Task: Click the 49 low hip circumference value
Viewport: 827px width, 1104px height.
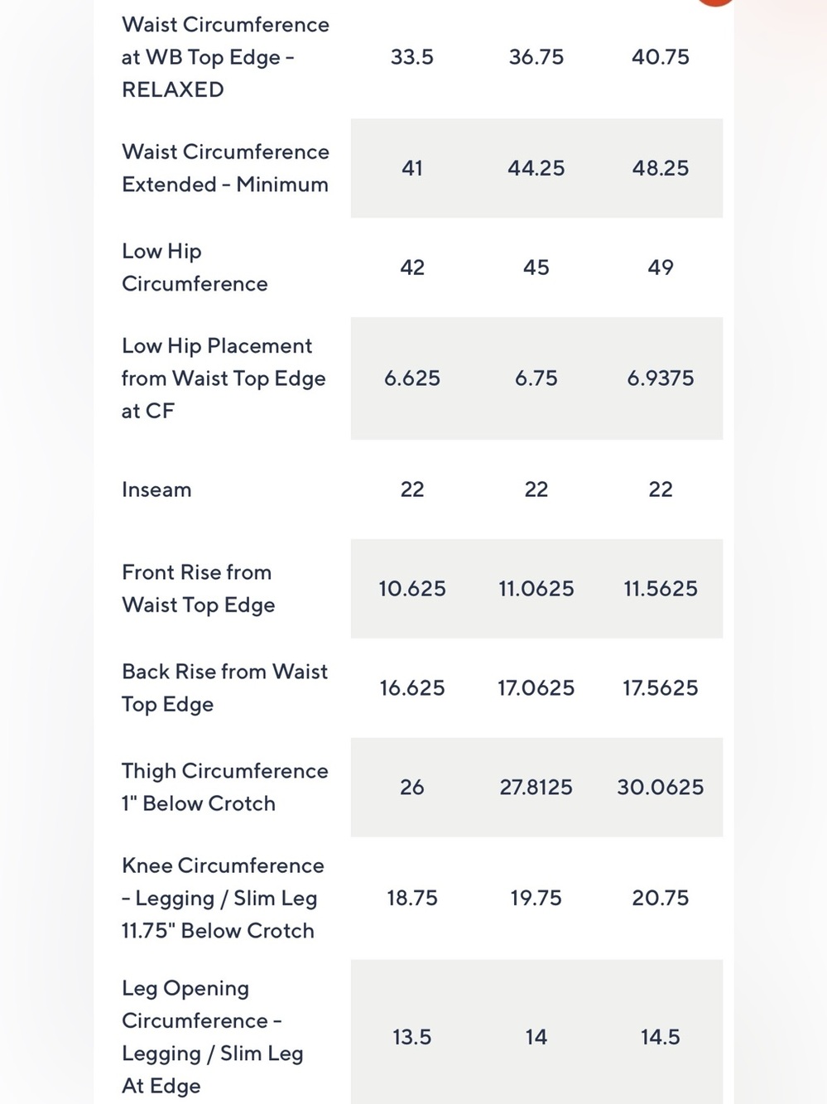Action: click(661, 268)
